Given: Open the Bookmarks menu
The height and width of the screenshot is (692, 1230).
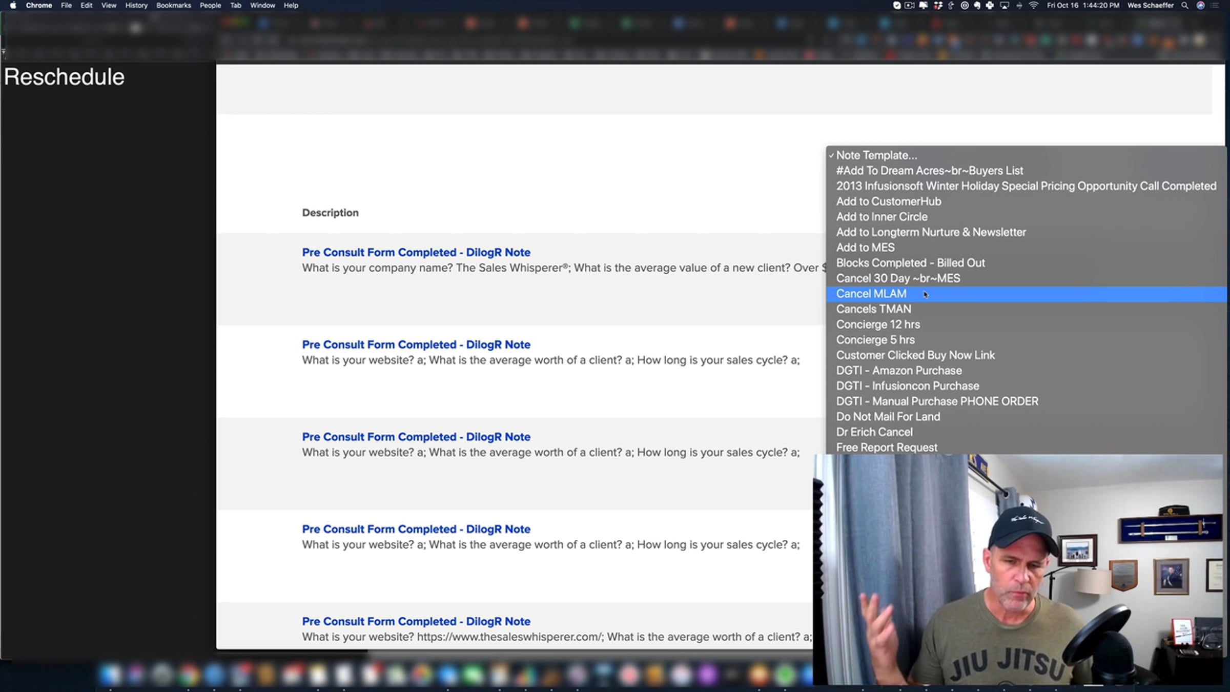Looking at the screenshot, I should [x=173, y=5].
